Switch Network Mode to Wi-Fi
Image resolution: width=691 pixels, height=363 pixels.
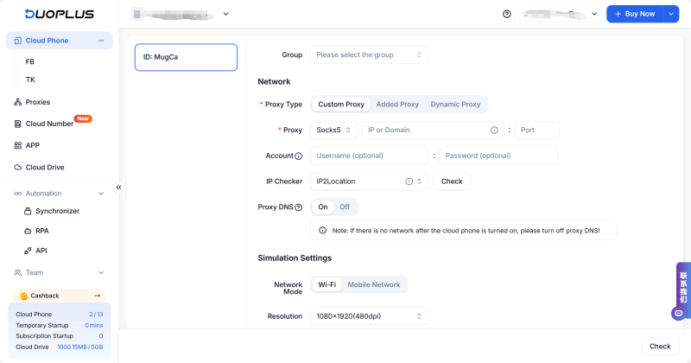(326, 284)
